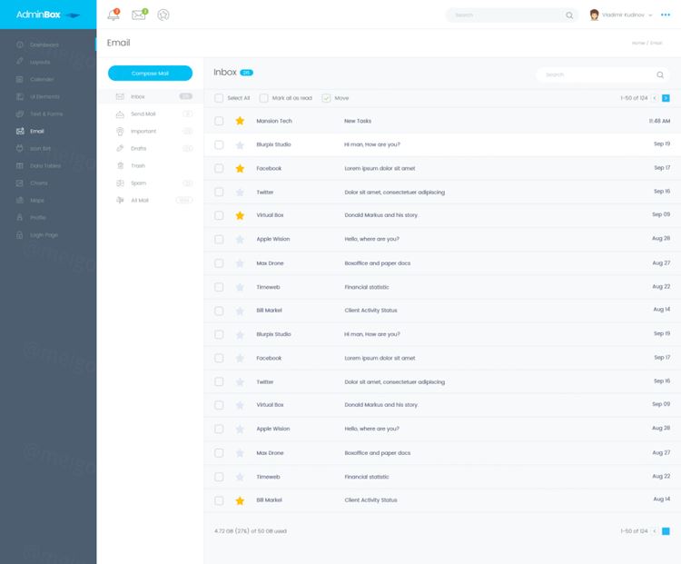The width and height of the screenshot is (681, 564).
Task: Click the Layouts sidebar icon
Action: 20,62
